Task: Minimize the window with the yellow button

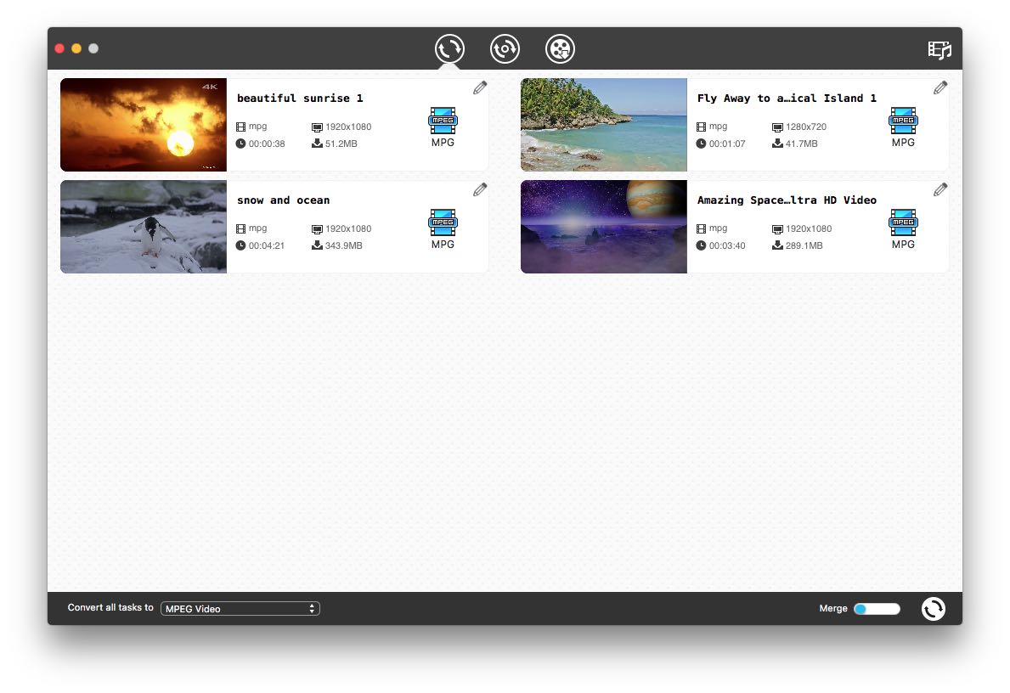Action: [76, 48]
